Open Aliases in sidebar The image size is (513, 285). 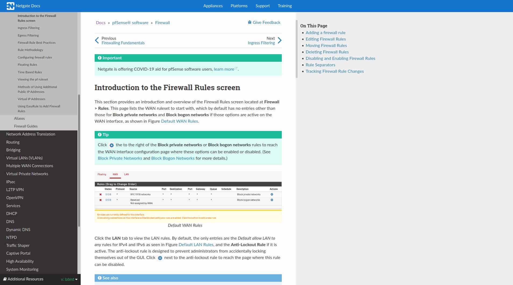pyautogui.click(x=19, y=118)
